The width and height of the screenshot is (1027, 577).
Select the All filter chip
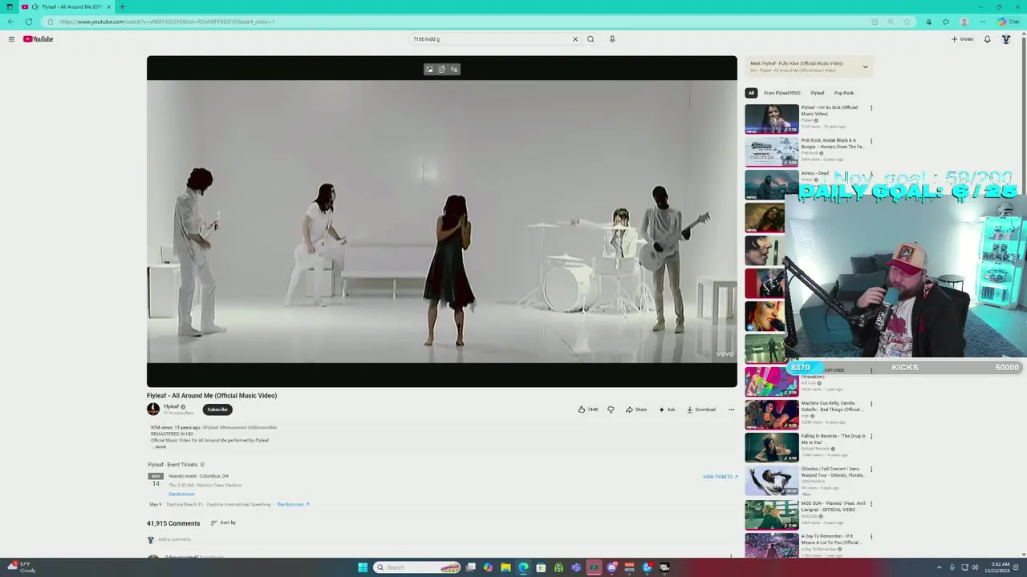coord(751,93)
